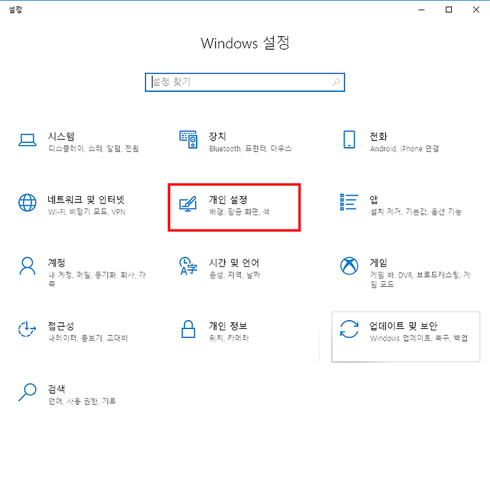The height and width of the screenshot is (487, 490).
Task: Open 시스템 settings title
Action: click(x=61, y=136)
